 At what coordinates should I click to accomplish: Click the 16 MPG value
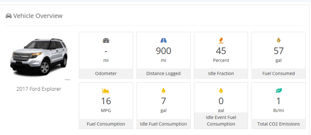click(x=106, y=101)
